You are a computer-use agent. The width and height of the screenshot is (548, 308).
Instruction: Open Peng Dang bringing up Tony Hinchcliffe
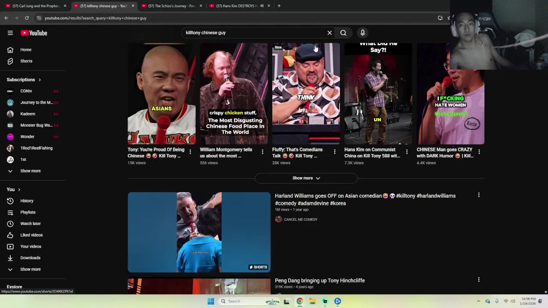(320, 281)
